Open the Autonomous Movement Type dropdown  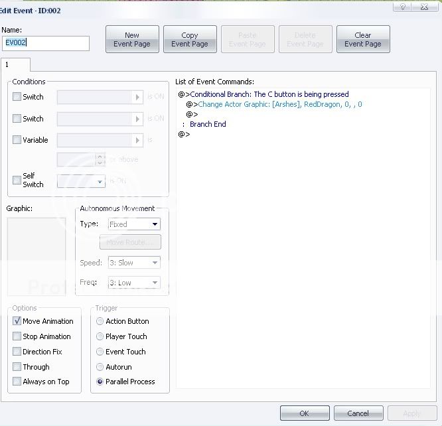pos(134,224)
